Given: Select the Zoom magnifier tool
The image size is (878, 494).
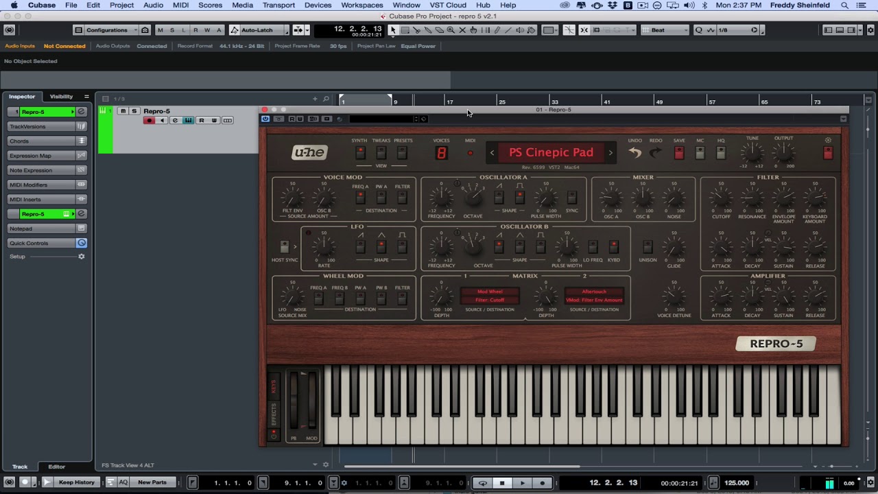Looking at the screenshot, I should click(x=451, y=30).
